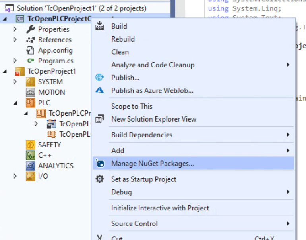Screen dimensions: 306x240
Task: Click the PLC node icon
Action: 31,103
